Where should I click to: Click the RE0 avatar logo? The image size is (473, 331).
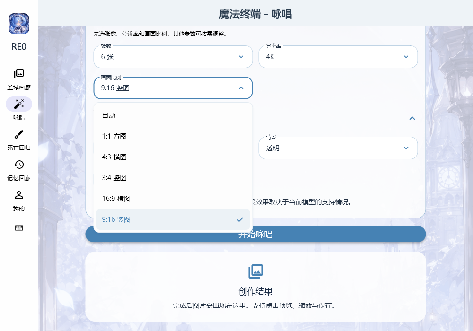(19, 24)
